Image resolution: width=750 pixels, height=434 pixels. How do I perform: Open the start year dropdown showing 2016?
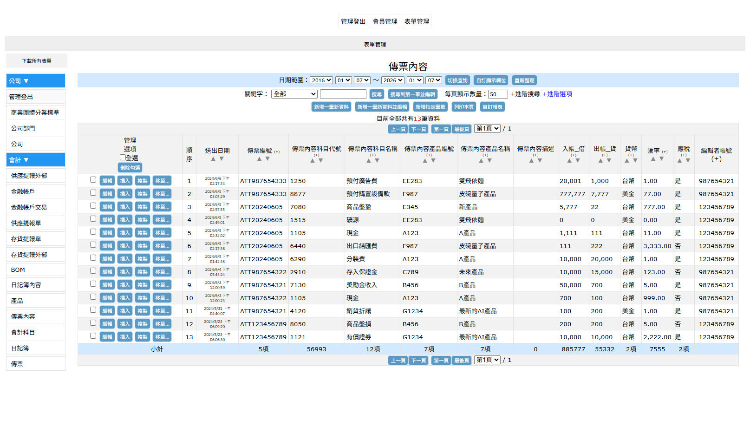click(321, 80)
